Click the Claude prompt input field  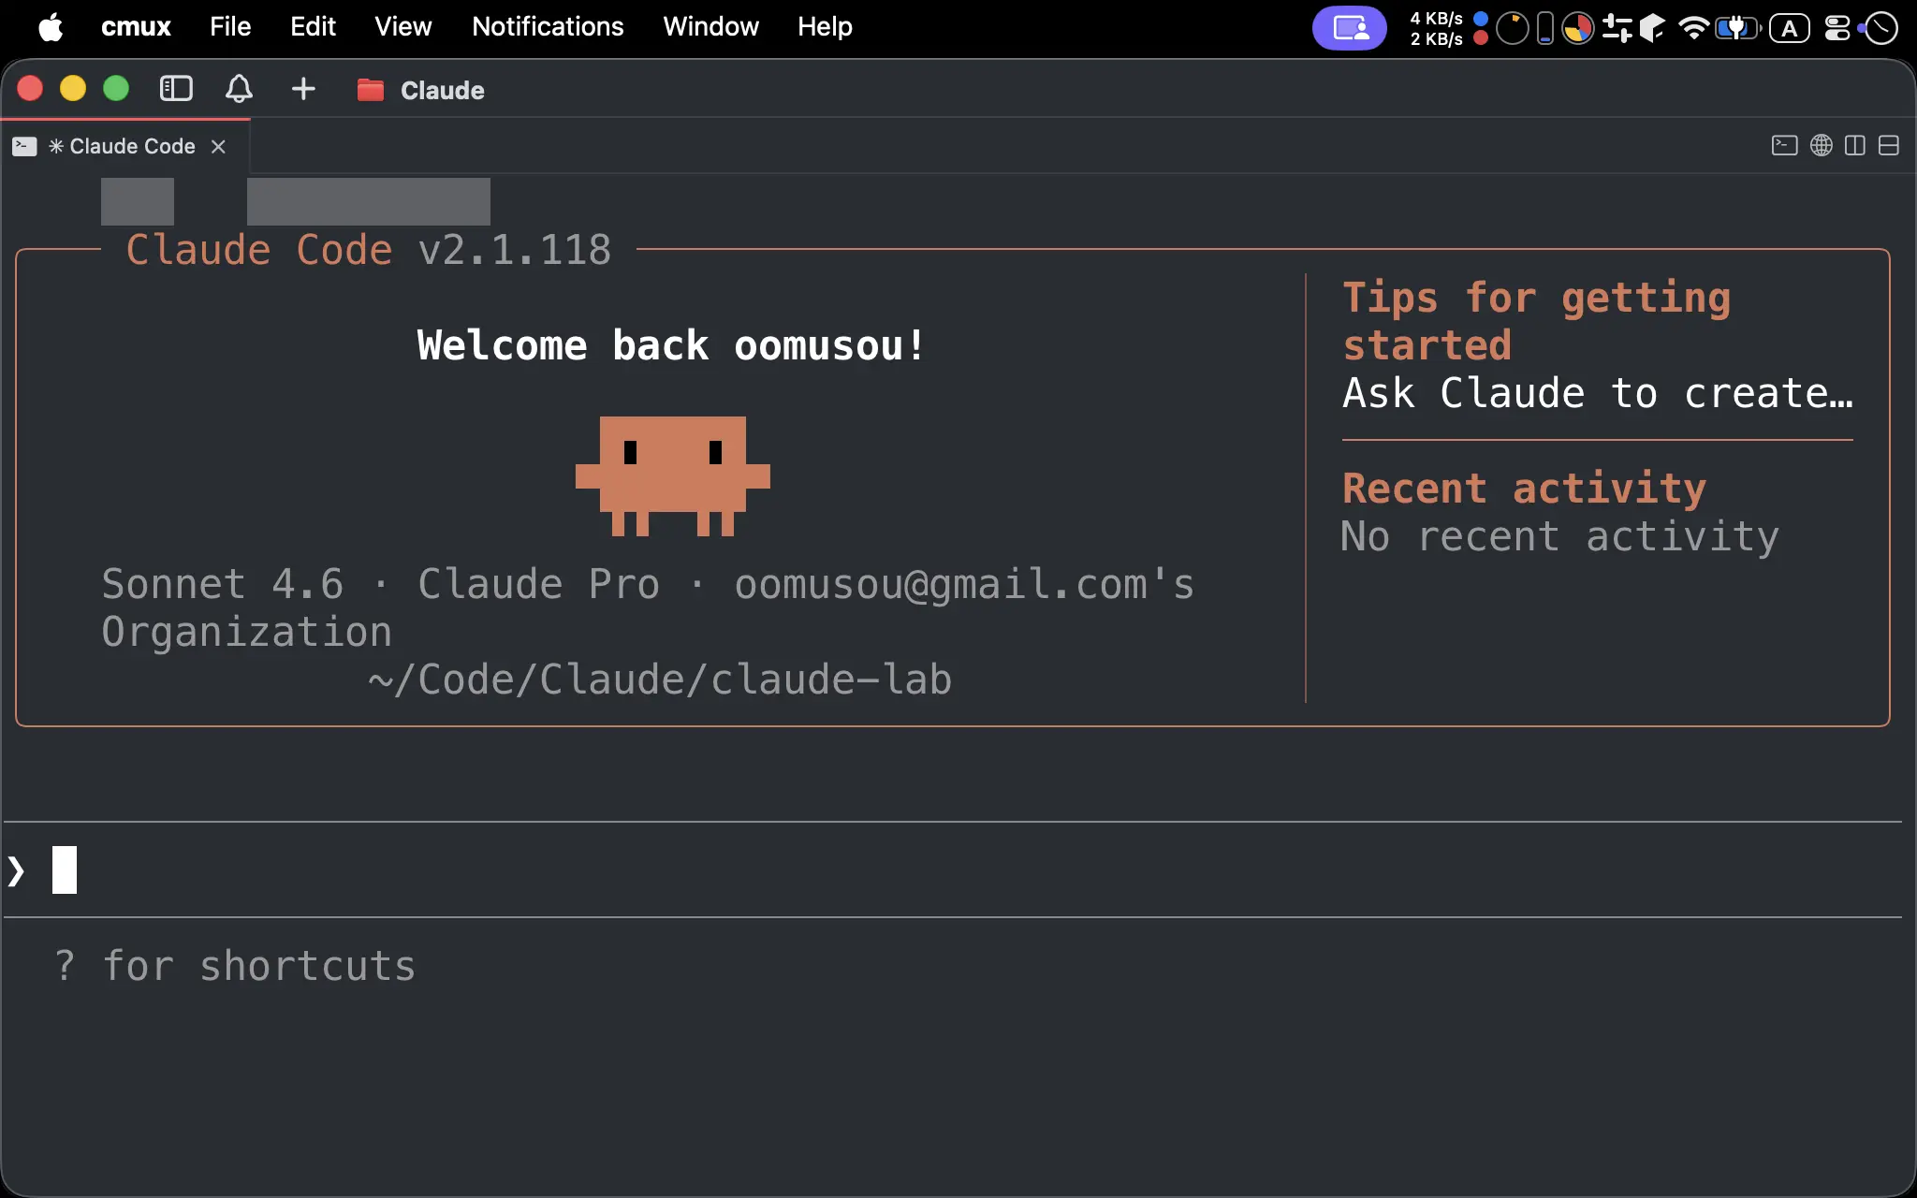(953, 869)
